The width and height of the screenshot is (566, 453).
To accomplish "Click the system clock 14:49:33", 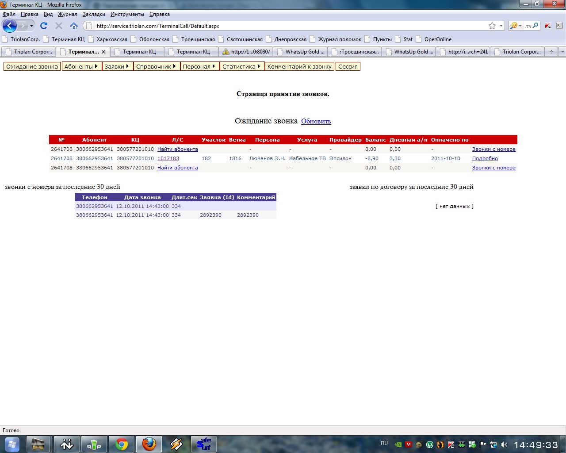I will coord(536,445).
